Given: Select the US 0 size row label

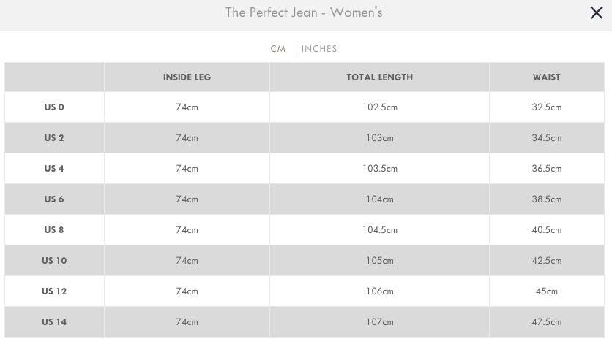Looking at the screenshot, I should point(54,107).
